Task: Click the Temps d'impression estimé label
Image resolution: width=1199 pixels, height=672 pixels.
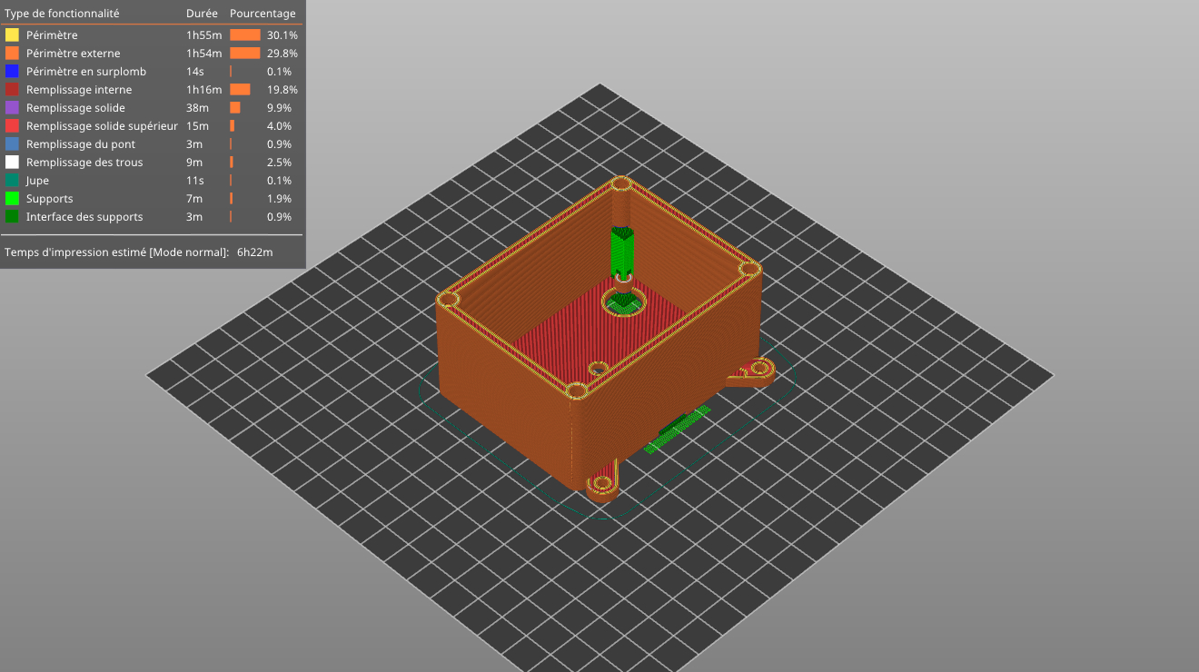Action: (x=116, y=252)
